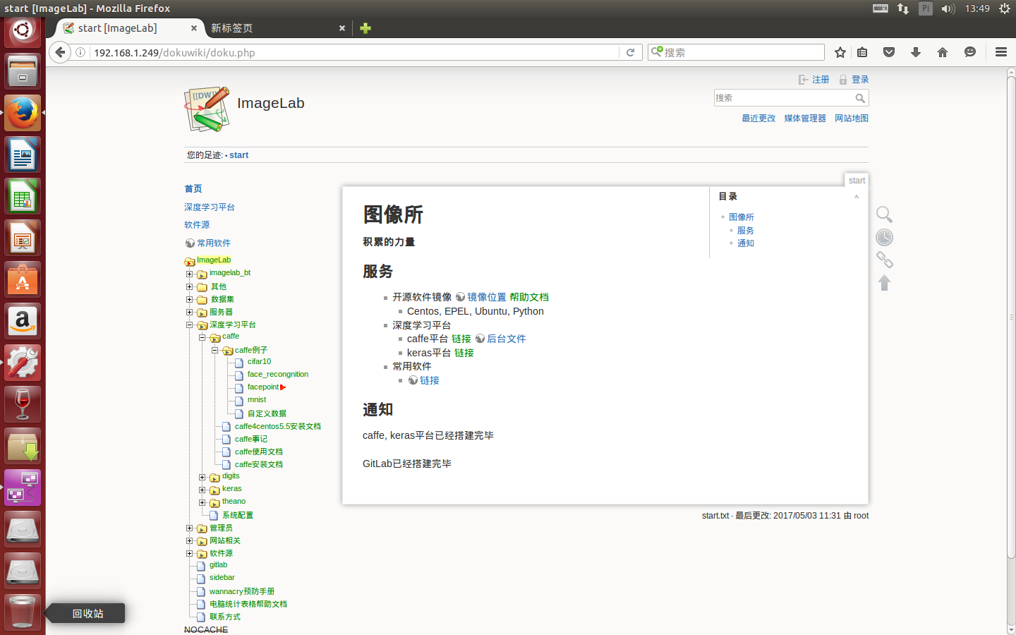Open LibreOffice Calc from the launcher
The height and width of the screenshot is (635, 1016).
[23, 197]
